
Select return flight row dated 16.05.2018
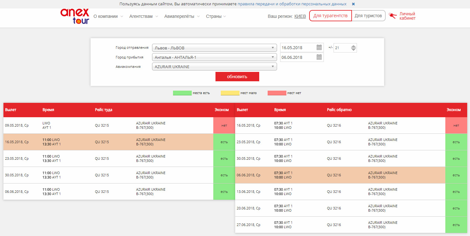[x=351, y=125]
